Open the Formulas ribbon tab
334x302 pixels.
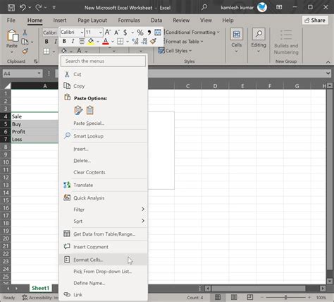pos(129,20)
